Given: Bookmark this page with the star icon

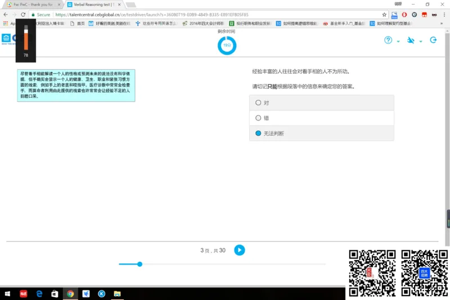Looking at the screenshot, I should pos(384,15).
